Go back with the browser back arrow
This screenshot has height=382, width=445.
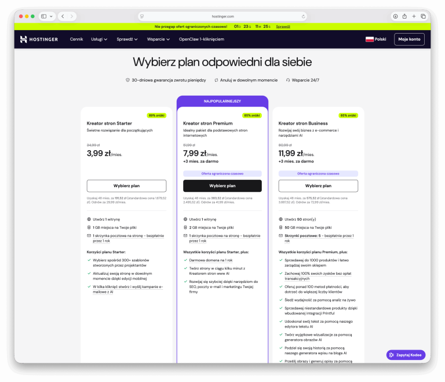tap(63, 16)
